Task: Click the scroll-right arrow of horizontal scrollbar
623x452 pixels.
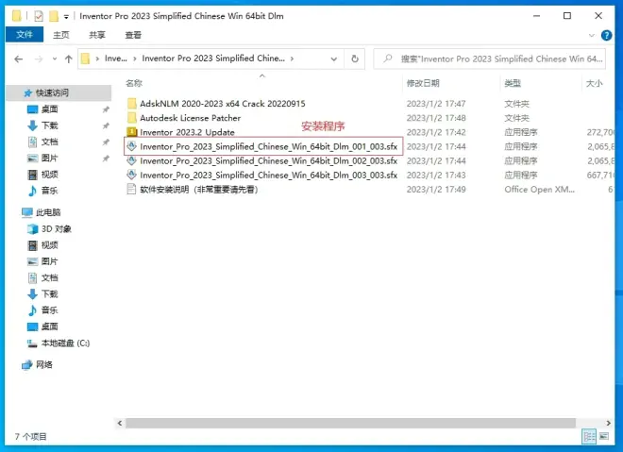Action: pyautogui.click(x=608, y=423)
